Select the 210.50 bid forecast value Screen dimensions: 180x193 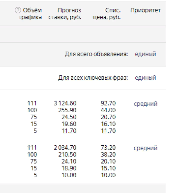click(x=67, y=155)
